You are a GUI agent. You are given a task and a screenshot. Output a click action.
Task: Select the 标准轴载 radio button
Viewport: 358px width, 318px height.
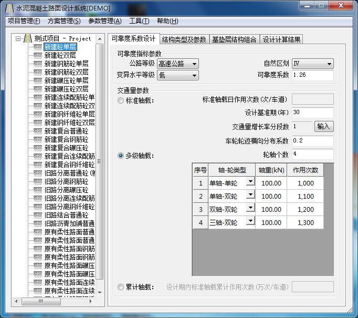pyautogui.click(x=121, y=100)
